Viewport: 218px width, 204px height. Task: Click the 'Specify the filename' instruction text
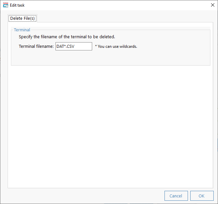pos(67,37)
